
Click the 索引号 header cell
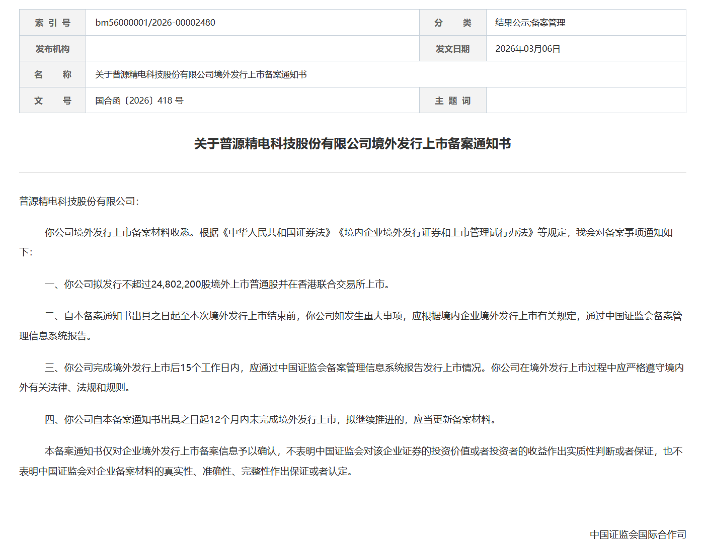click(x=53, y=23)
